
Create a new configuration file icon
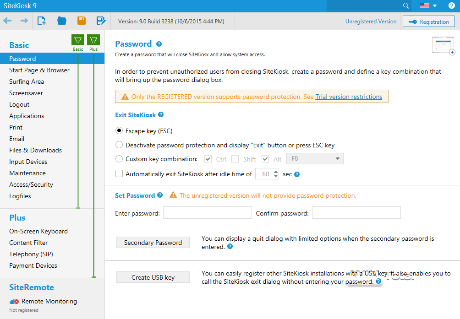[x=42, y=21]
